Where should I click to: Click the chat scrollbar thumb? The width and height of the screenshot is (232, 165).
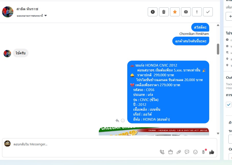pyautogui.click(x=218, y=49)
